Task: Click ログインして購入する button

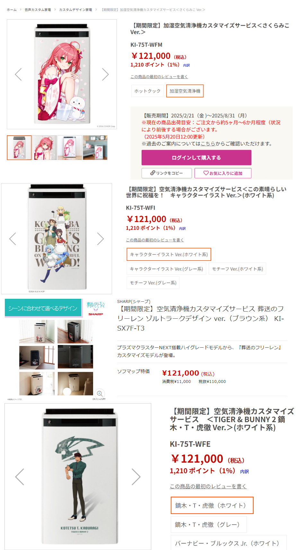Action: pos(196,158)
